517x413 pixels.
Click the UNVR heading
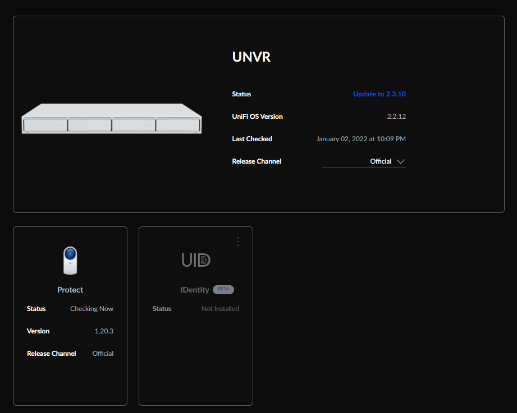pos(251,57)
